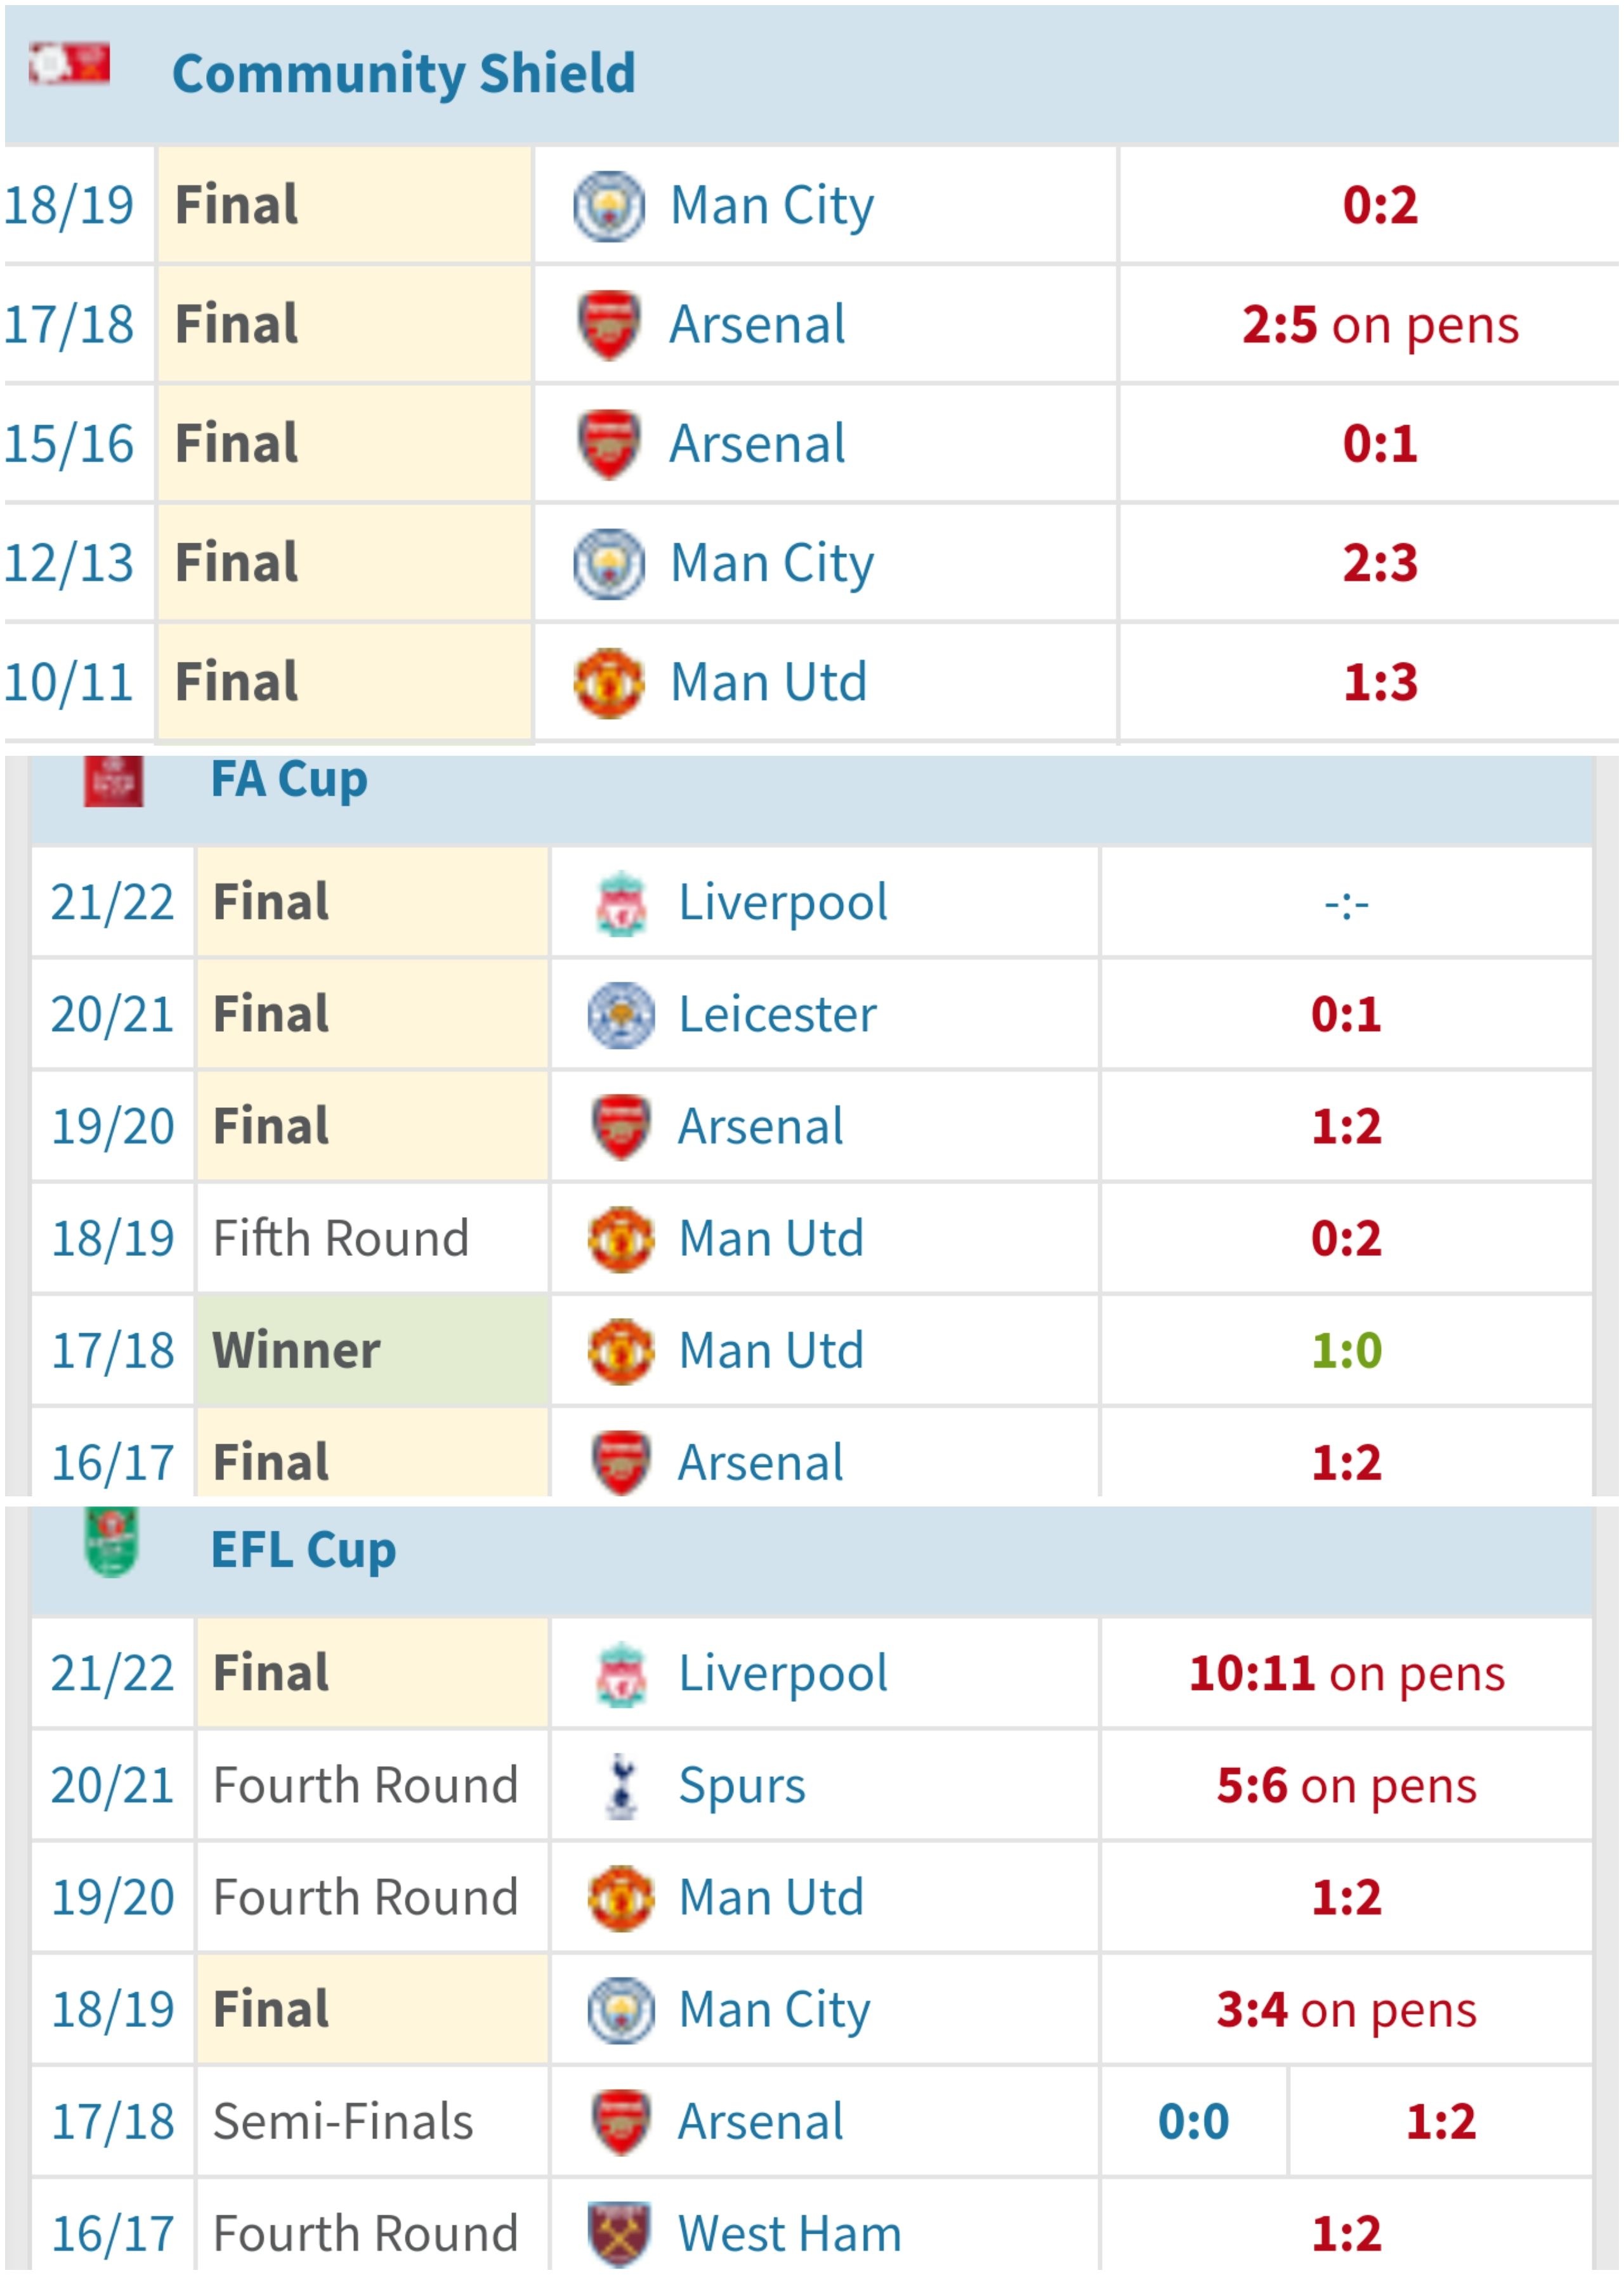
Task: Select season 12/13 in Community Shield table
Action: click(x=68, y=564)
